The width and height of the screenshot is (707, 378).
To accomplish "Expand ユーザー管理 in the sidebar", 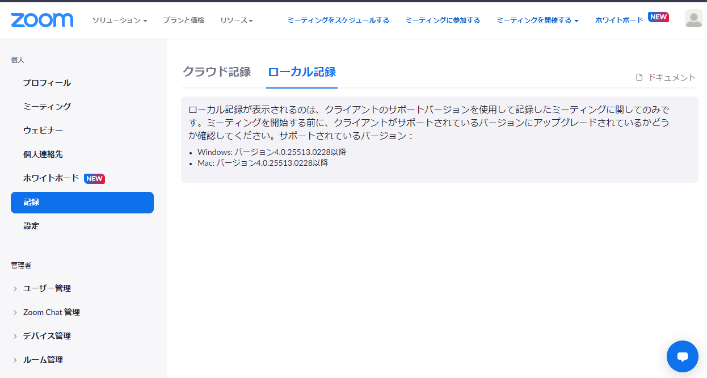I will [47, 288].
